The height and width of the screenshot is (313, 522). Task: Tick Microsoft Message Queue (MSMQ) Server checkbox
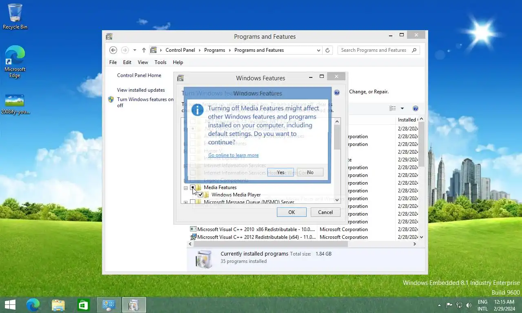click(x=192, y=202)
